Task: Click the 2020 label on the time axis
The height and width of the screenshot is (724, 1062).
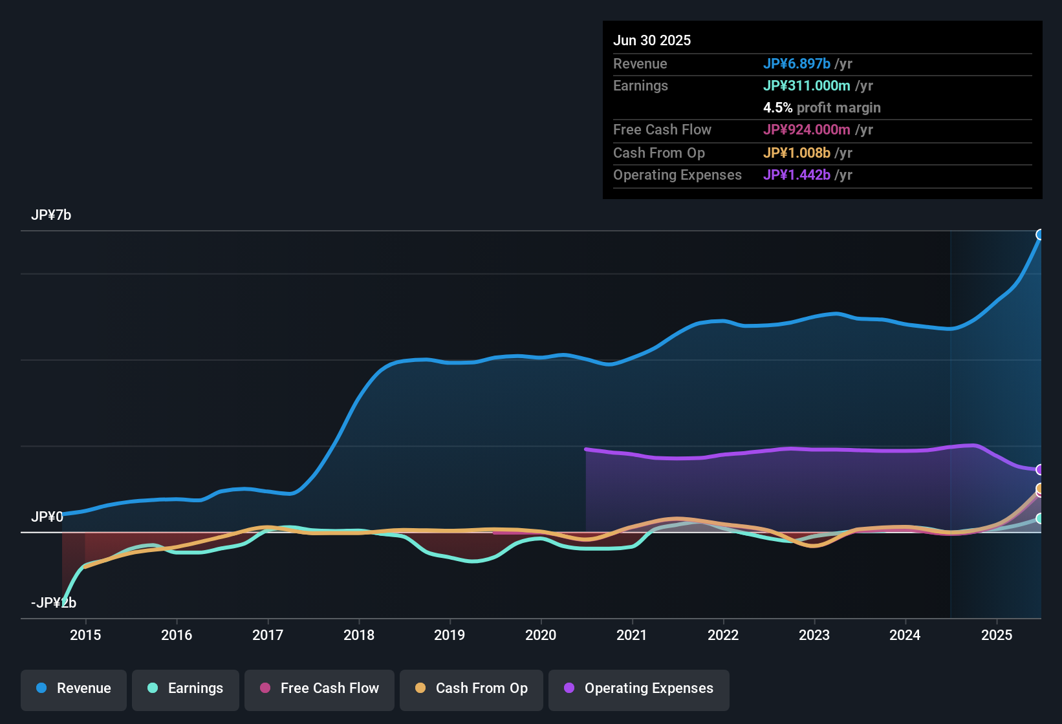Action: pos(541,635)
